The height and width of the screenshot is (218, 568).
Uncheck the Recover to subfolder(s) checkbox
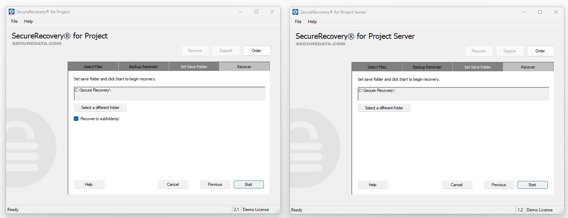pos(76,119)
